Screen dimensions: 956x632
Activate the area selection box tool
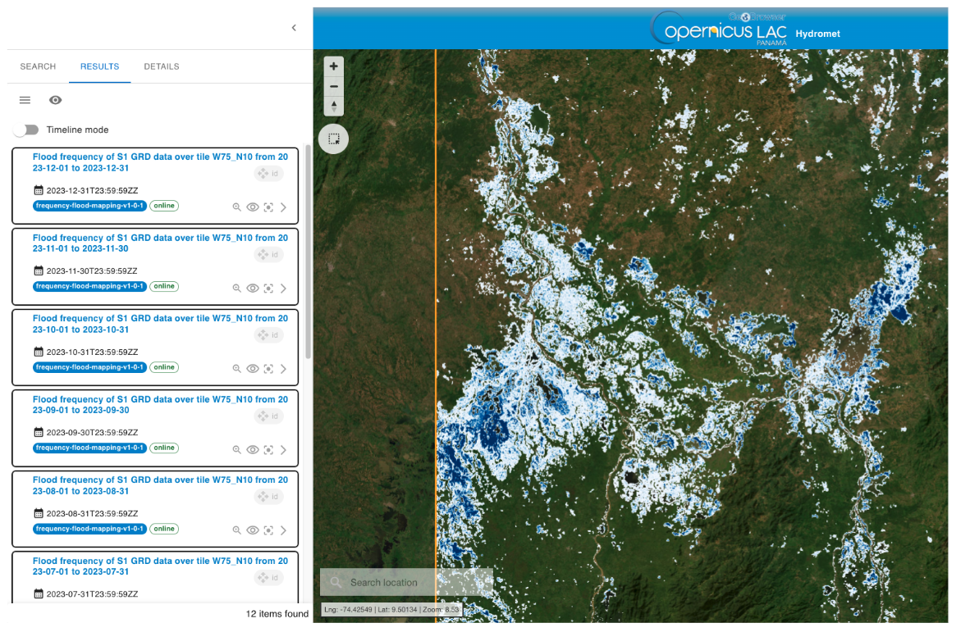point(333,139)
